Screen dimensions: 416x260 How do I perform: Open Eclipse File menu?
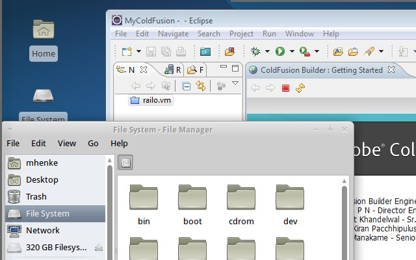pos(121,34)
